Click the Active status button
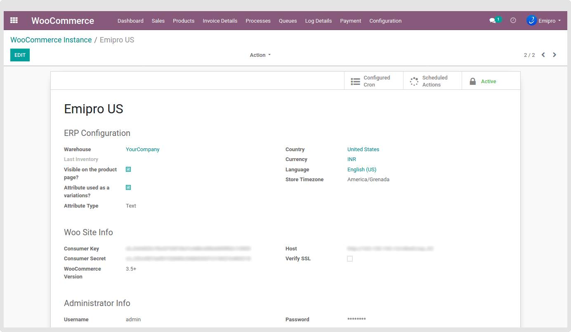Screen dimensions: 571x332 491,81
